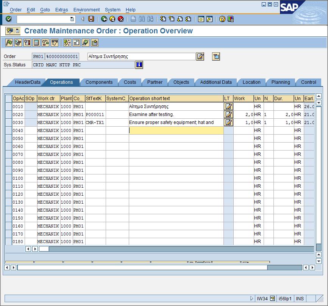Collapse the command field with the triangle arrow
The height and width of the screenshot is (306, 328).
pos(83,19)
